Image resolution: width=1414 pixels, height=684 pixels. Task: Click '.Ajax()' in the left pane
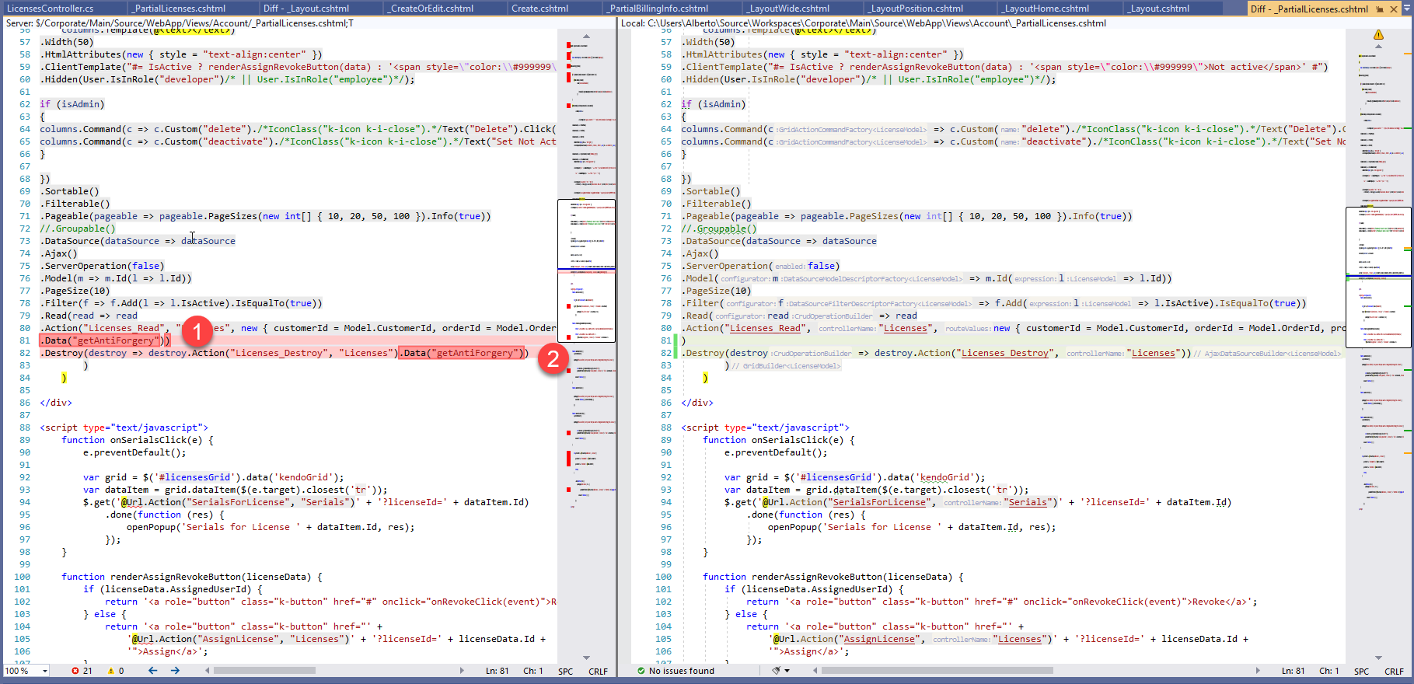(x=59, y=253)
